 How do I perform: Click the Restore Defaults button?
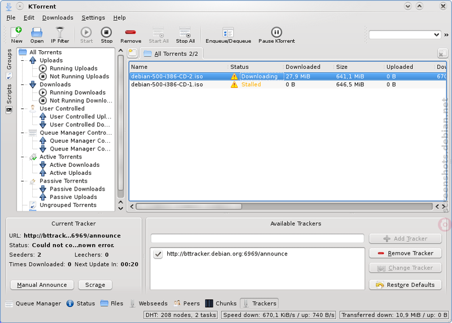point(405,285)
